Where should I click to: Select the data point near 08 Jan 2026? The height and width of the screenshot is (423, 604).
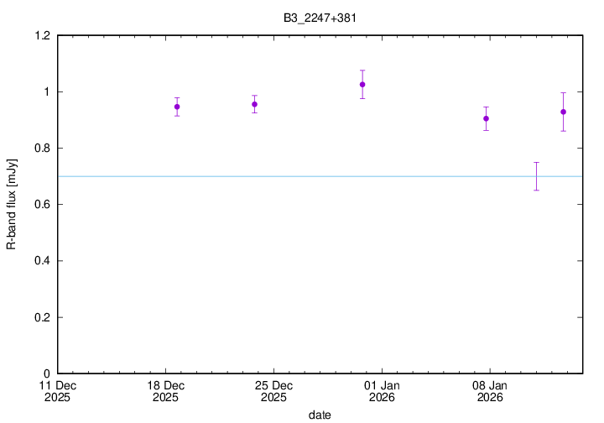(486, 118)
